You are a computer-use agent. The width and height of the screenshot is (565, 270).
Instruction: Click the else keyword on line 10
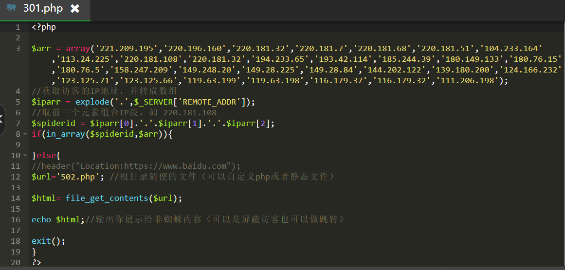[x=46, y=156]
